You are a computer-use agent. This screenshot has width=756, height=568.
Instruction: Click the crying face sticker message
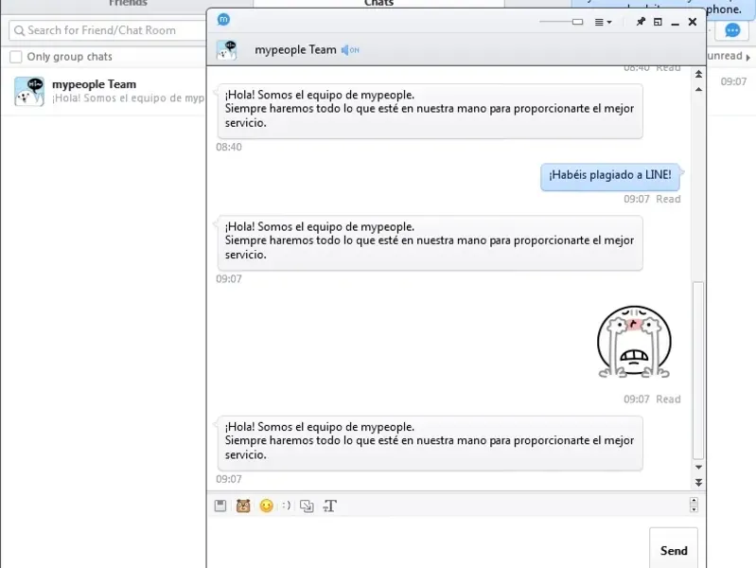pos(634,342)
